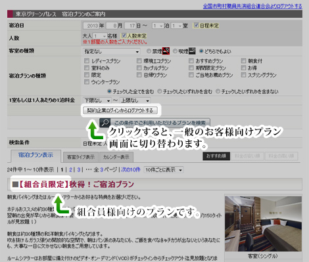The height and width of the screenshot is (262, 309).
Task: Check the ご当地お薦めプラン checkbox
Action: pyautogui.click(x=191, y=75)
